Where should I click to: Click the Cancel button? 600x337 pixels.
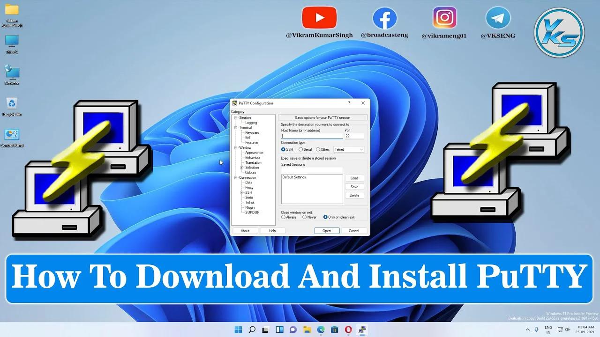354,231
